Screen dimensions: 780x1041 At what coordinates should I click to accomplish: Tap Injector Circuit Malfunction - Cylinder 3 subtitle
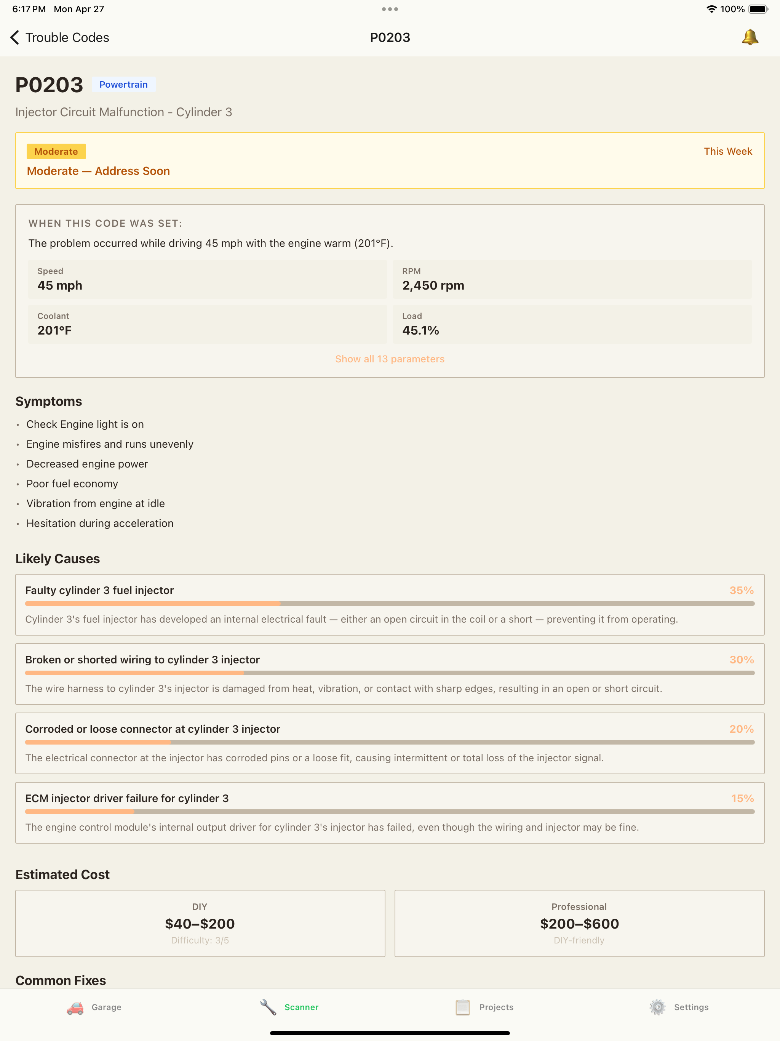tap(124, 112)
